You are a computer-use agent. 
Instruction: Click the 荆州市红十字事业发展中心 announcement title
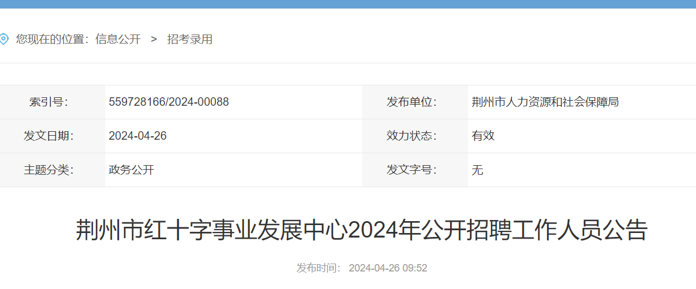click(362, 231)
